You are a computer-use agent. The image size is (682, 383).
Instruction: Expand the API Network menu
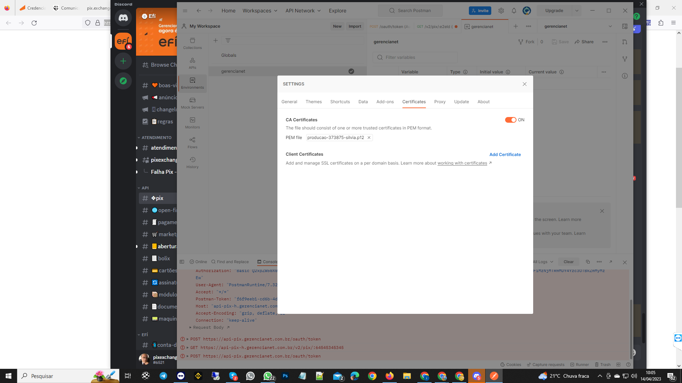point(303,11)
